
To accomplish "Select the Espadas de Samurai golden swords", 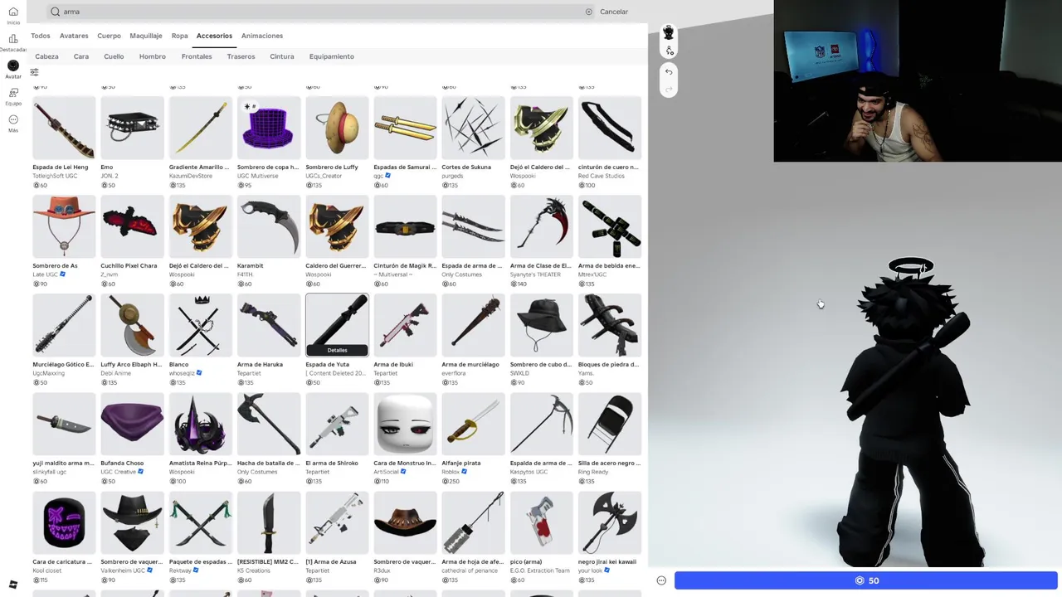I will [405, 128].
